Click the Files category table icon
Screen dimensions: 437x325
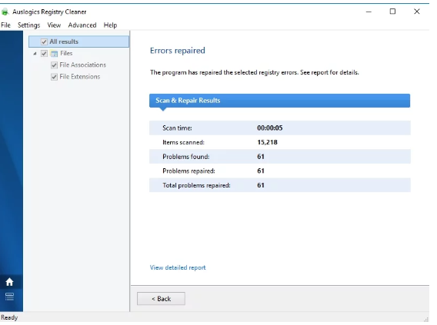point(55,54)
